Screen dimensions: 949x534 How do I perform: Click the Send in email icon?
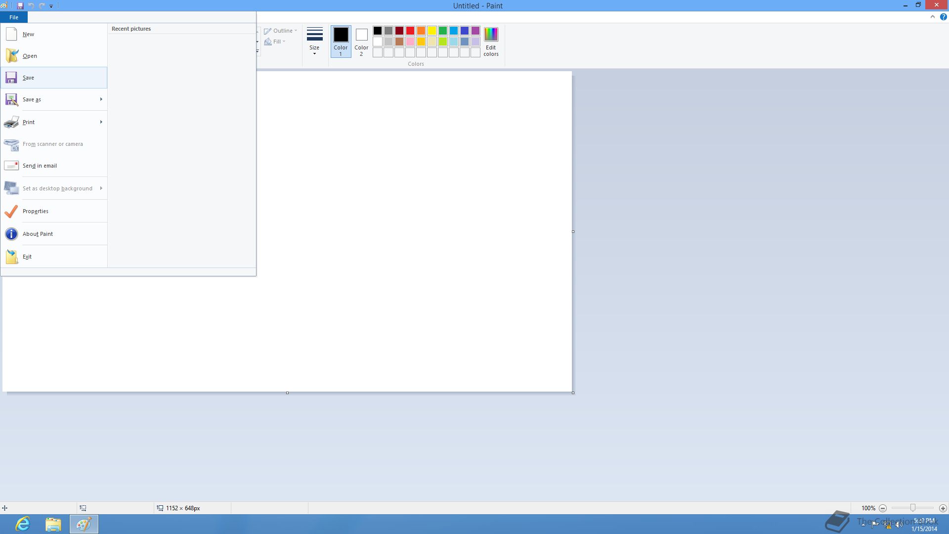tap(11, 166)
